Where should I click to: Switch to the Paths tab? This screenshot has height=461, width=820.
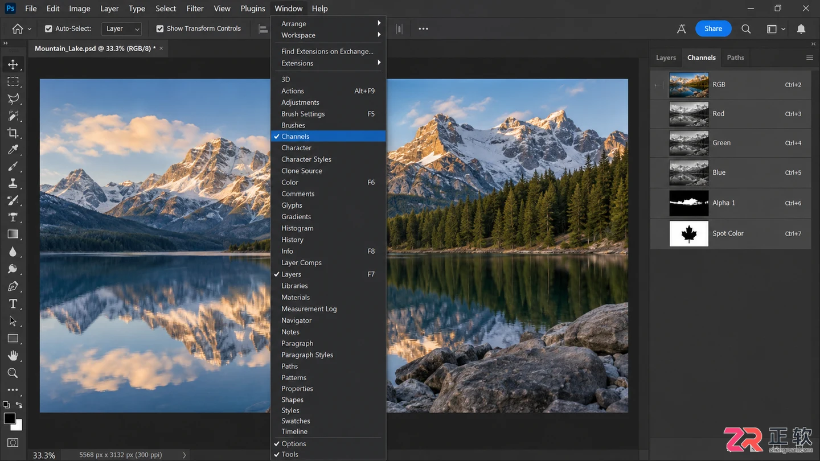(735, 57)
